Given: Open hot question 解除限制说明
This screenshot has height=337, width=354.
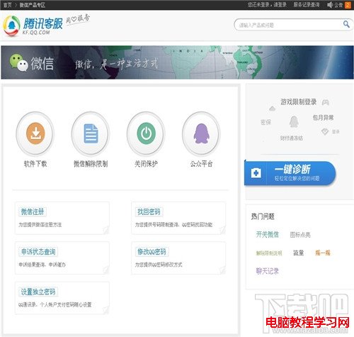Looking at the screenshot, I should click(269, 253).
